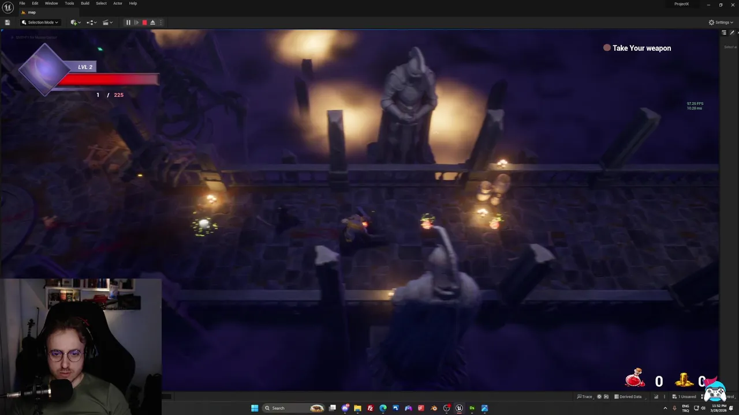Viewport: 739px width, 415px height.
Task: Click the trace snapshot icon in status bar
Action: pyautogui.click(x=606, y=397)
